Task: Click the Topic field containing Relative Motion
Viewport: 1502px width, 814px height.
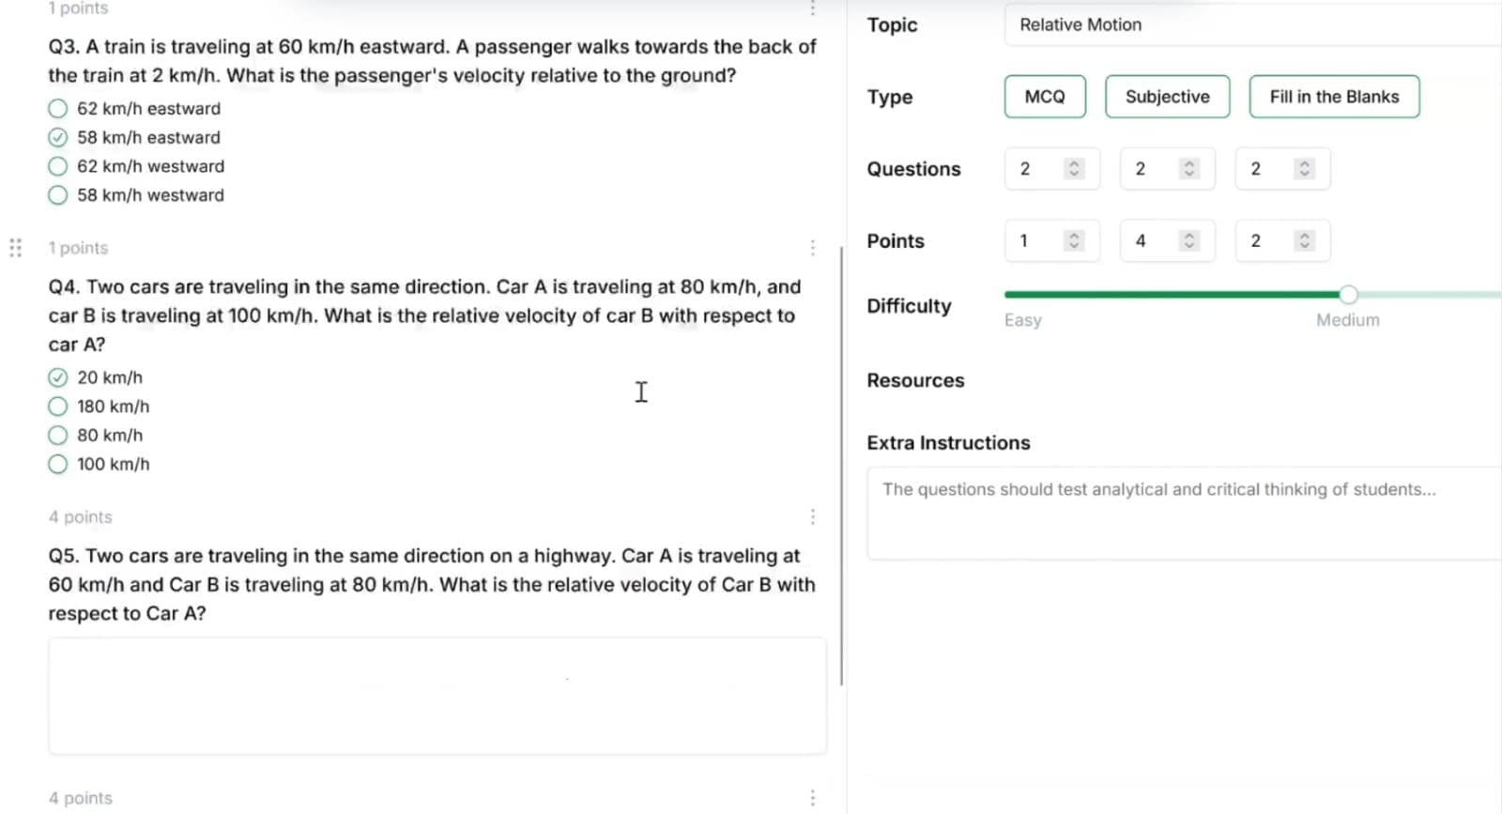Action: pos(1249,25)
